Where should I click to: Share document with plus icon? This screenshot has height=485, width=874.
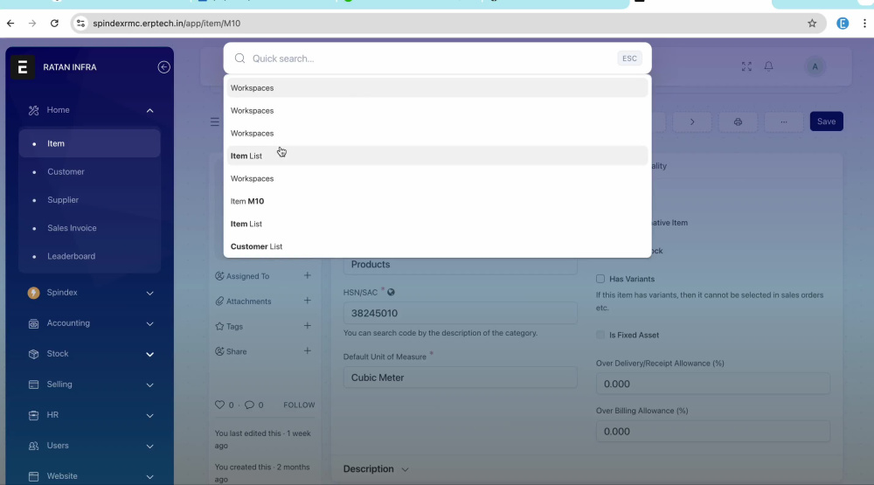pyautogui.click(x=307, y=350)
